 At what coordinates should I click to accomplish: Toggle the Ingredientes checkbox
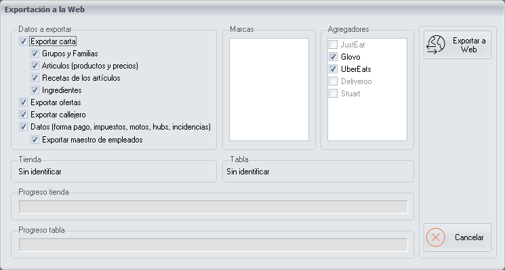[35, 90]
